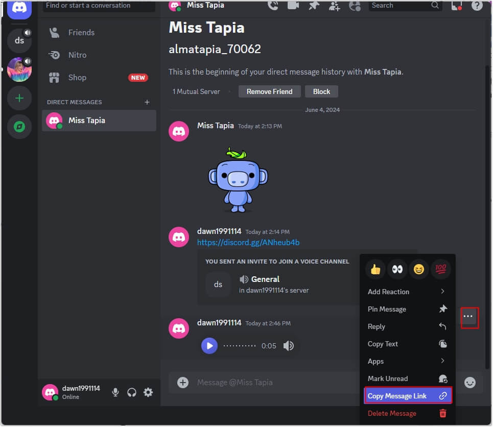This screenshot has height=427, width=493.
Task: Mute the voice message audio
Action: pos(289,345)
